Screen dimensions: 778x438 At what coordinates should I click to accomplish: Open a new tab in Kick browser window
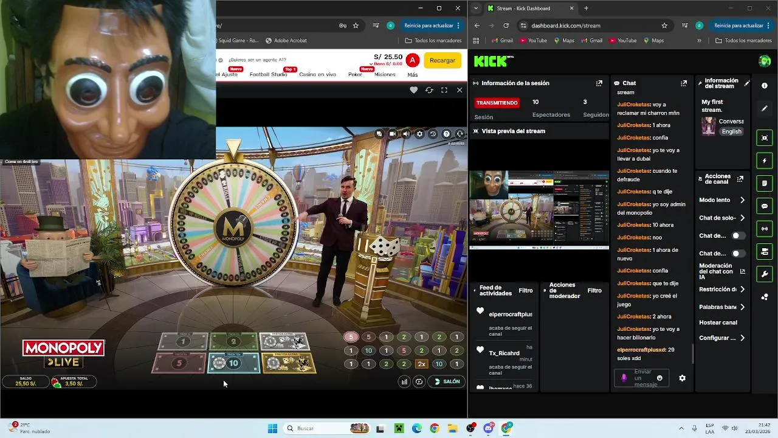(586, 9)
